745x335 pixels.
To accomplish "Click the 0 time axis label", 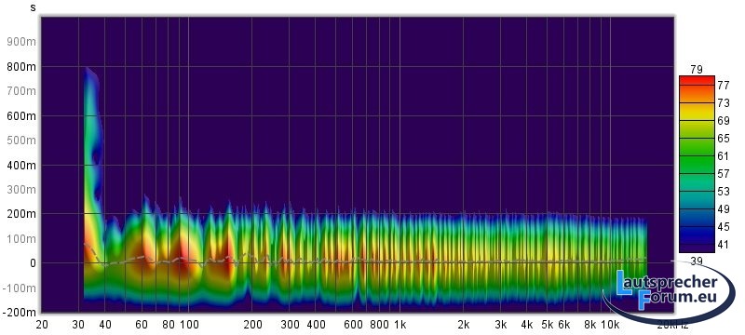I will pyautogui.click(x=33, y=262).
